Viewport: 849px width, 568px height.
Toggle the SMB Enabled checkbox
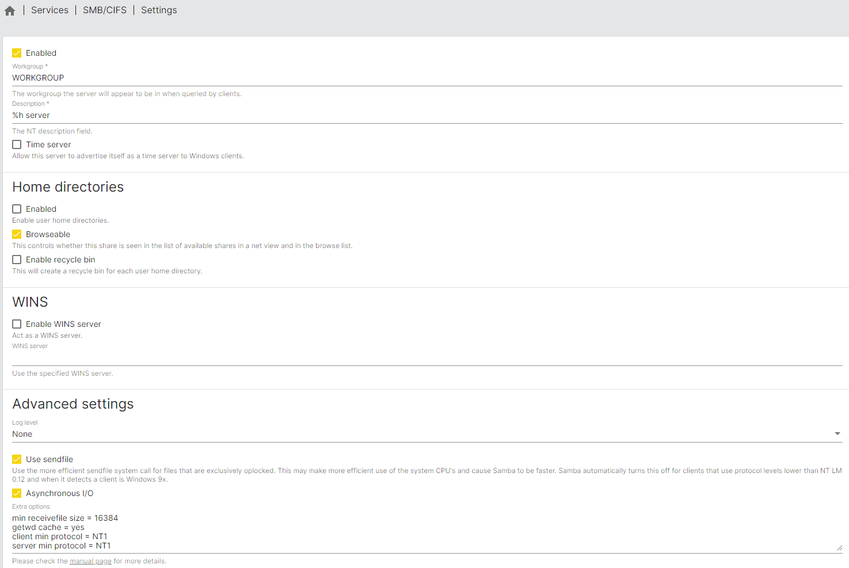pos(17,53)
